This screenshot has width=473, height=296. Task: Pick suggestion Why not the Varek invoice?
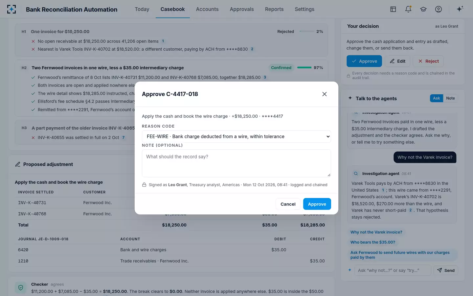pyautogui.click(x=376, y=232)
